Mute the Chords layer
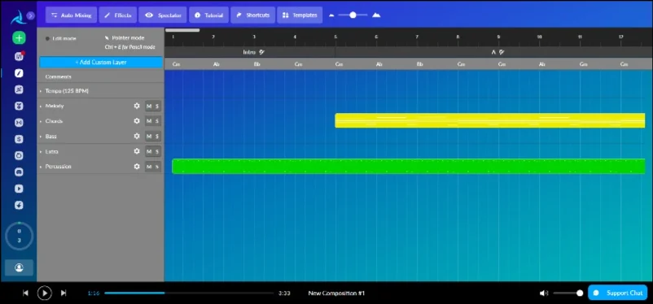 149,121
